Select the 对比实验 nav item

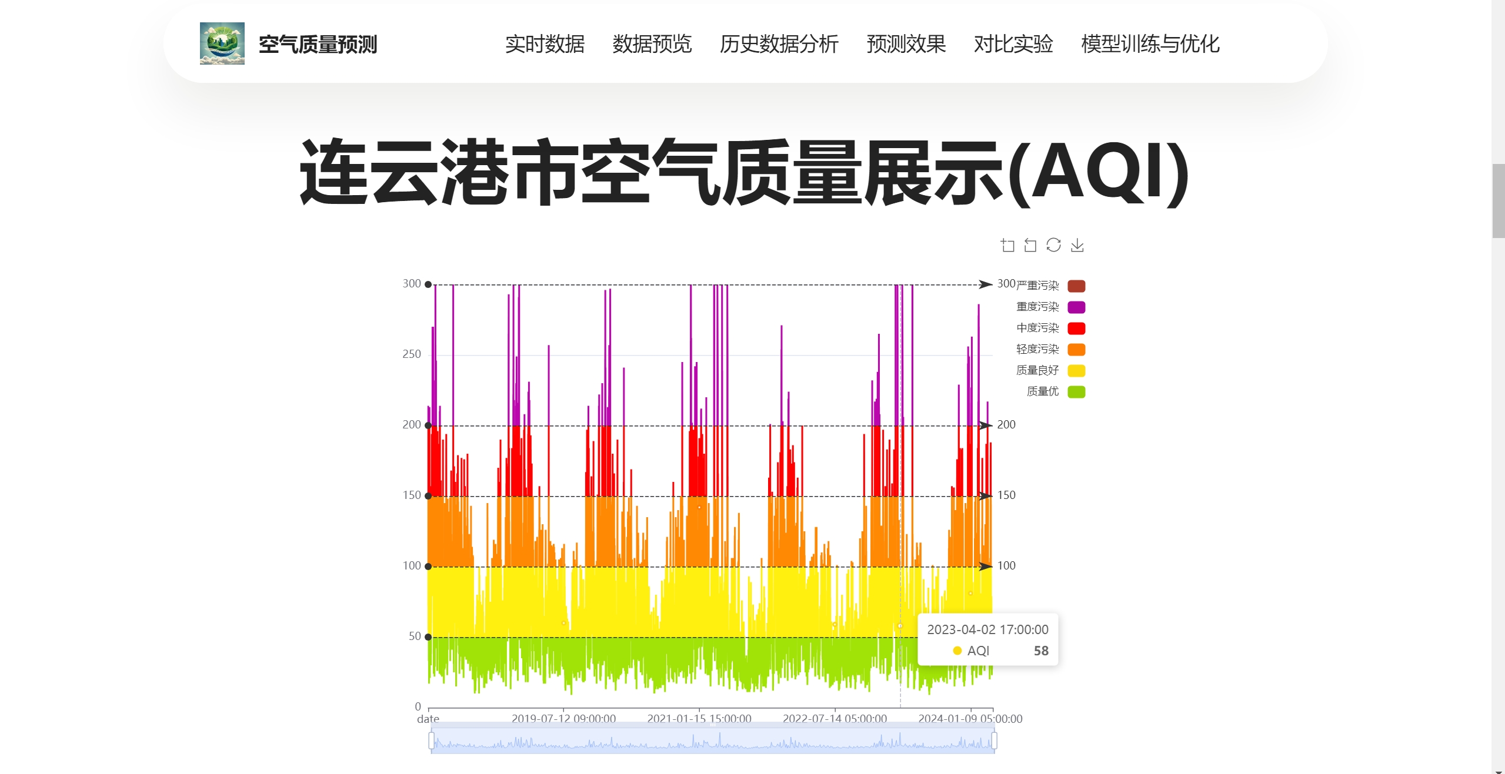pyautogui.click(x=1013, y=44)
